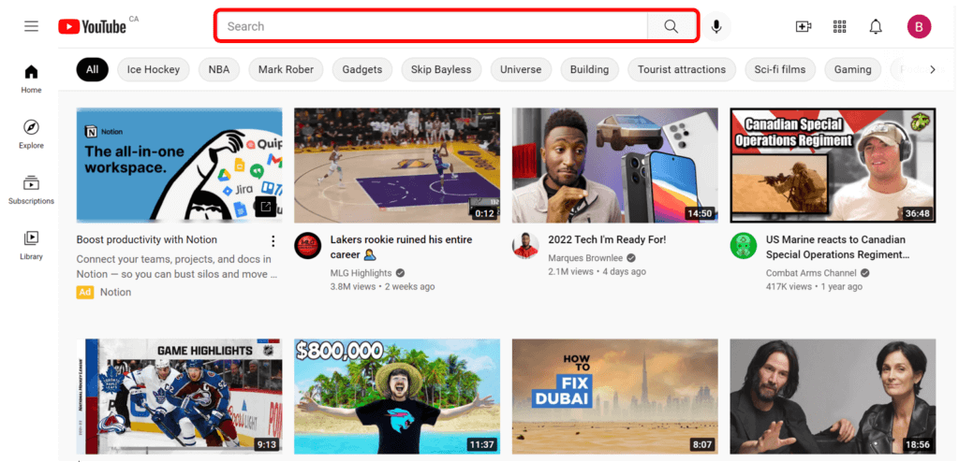The width and height of the screenshot is (959, 462).
Task: Open the Marques Brownlee channel name
Action: point(586,258)
